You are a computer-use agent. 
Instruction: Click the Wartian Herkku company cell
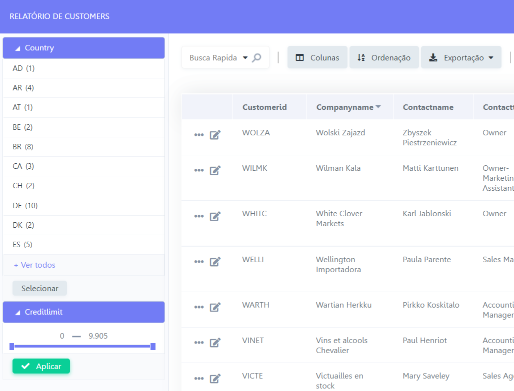[343, 305]
